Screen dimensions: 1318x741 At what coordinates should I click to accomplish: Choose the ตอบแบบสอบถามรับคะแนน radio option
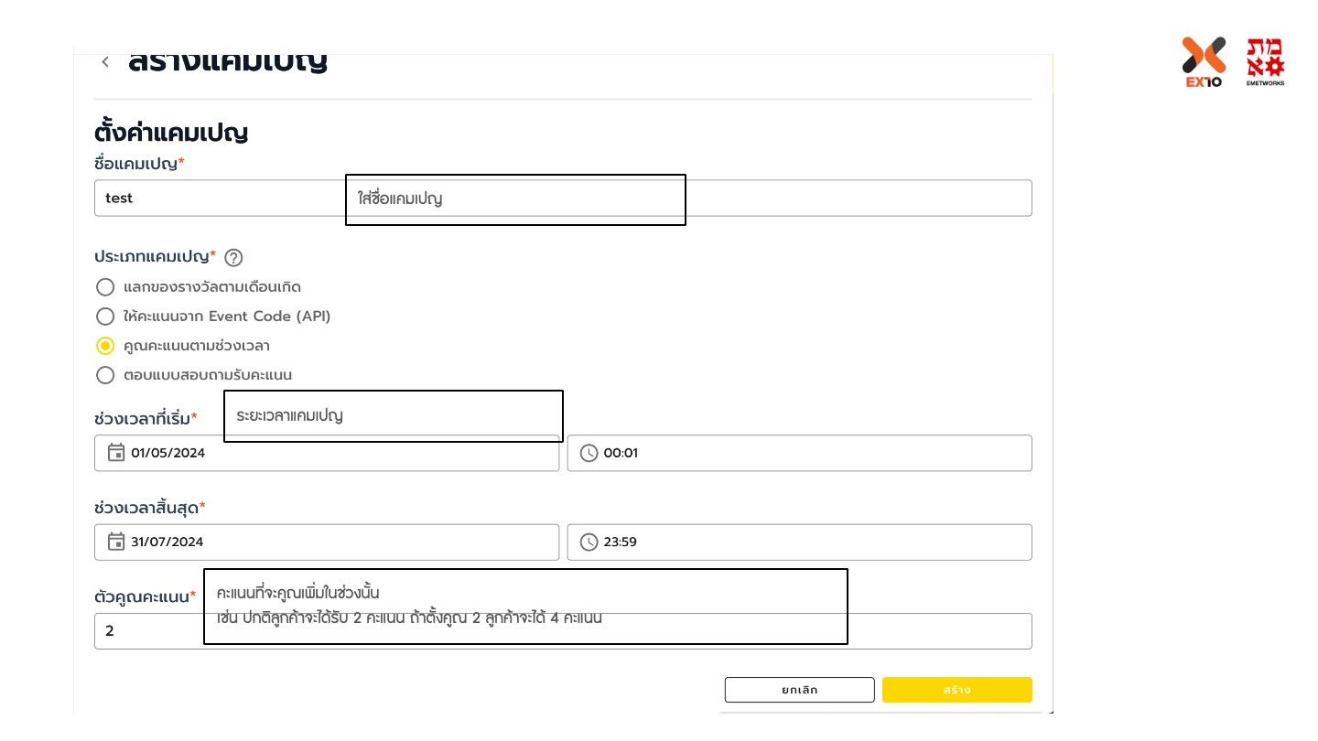tap(105, 375)
